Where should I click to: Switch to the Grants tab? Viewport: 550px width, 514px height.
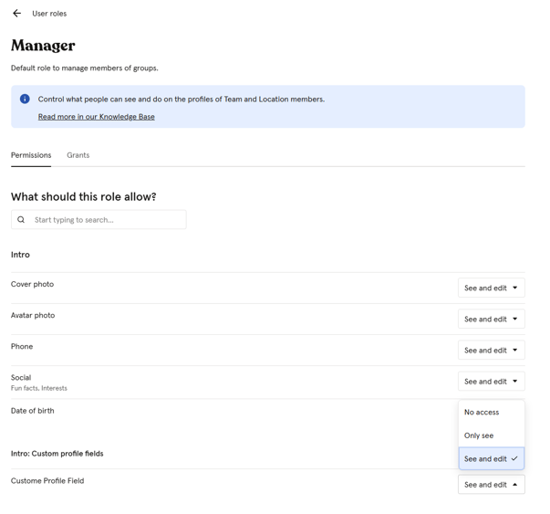tap(78, 155)
